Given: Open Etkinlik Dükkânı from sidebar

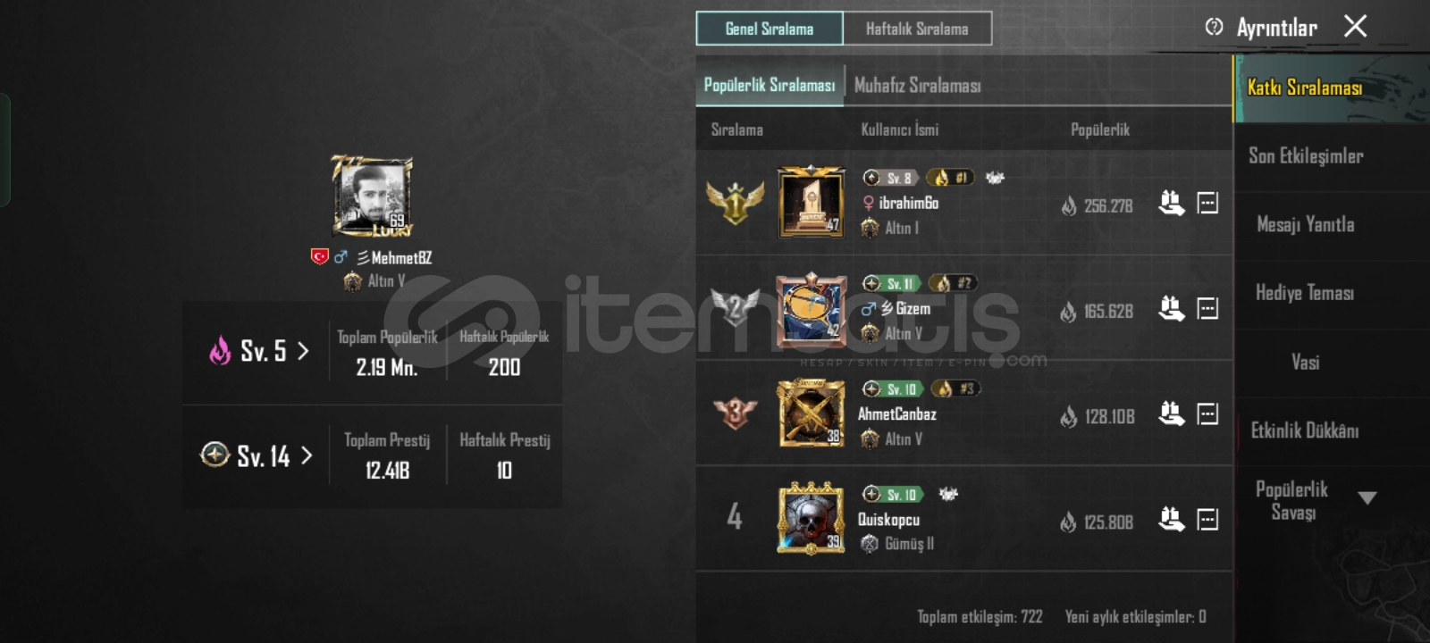Looking at the screenshot, I should coord(1305,431).
